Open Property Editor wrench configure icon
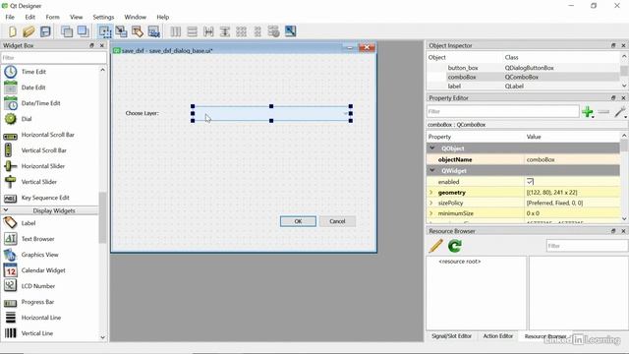Viewport: 629px width, 354px height. 620,112
